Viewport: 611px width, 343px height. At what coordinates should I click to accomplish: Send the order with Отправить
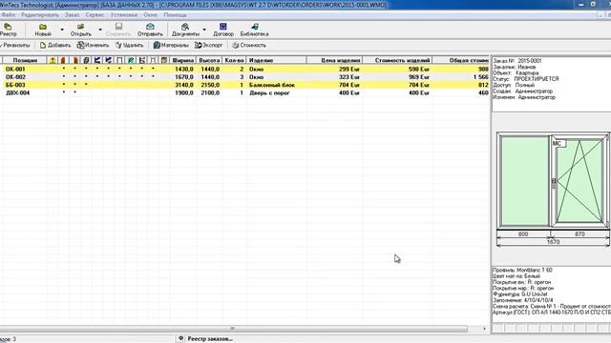click(x=150, y=30)
